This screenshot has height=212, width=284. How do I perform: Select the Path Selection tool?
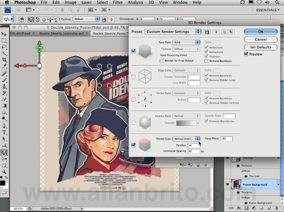(x=4, y=139)
